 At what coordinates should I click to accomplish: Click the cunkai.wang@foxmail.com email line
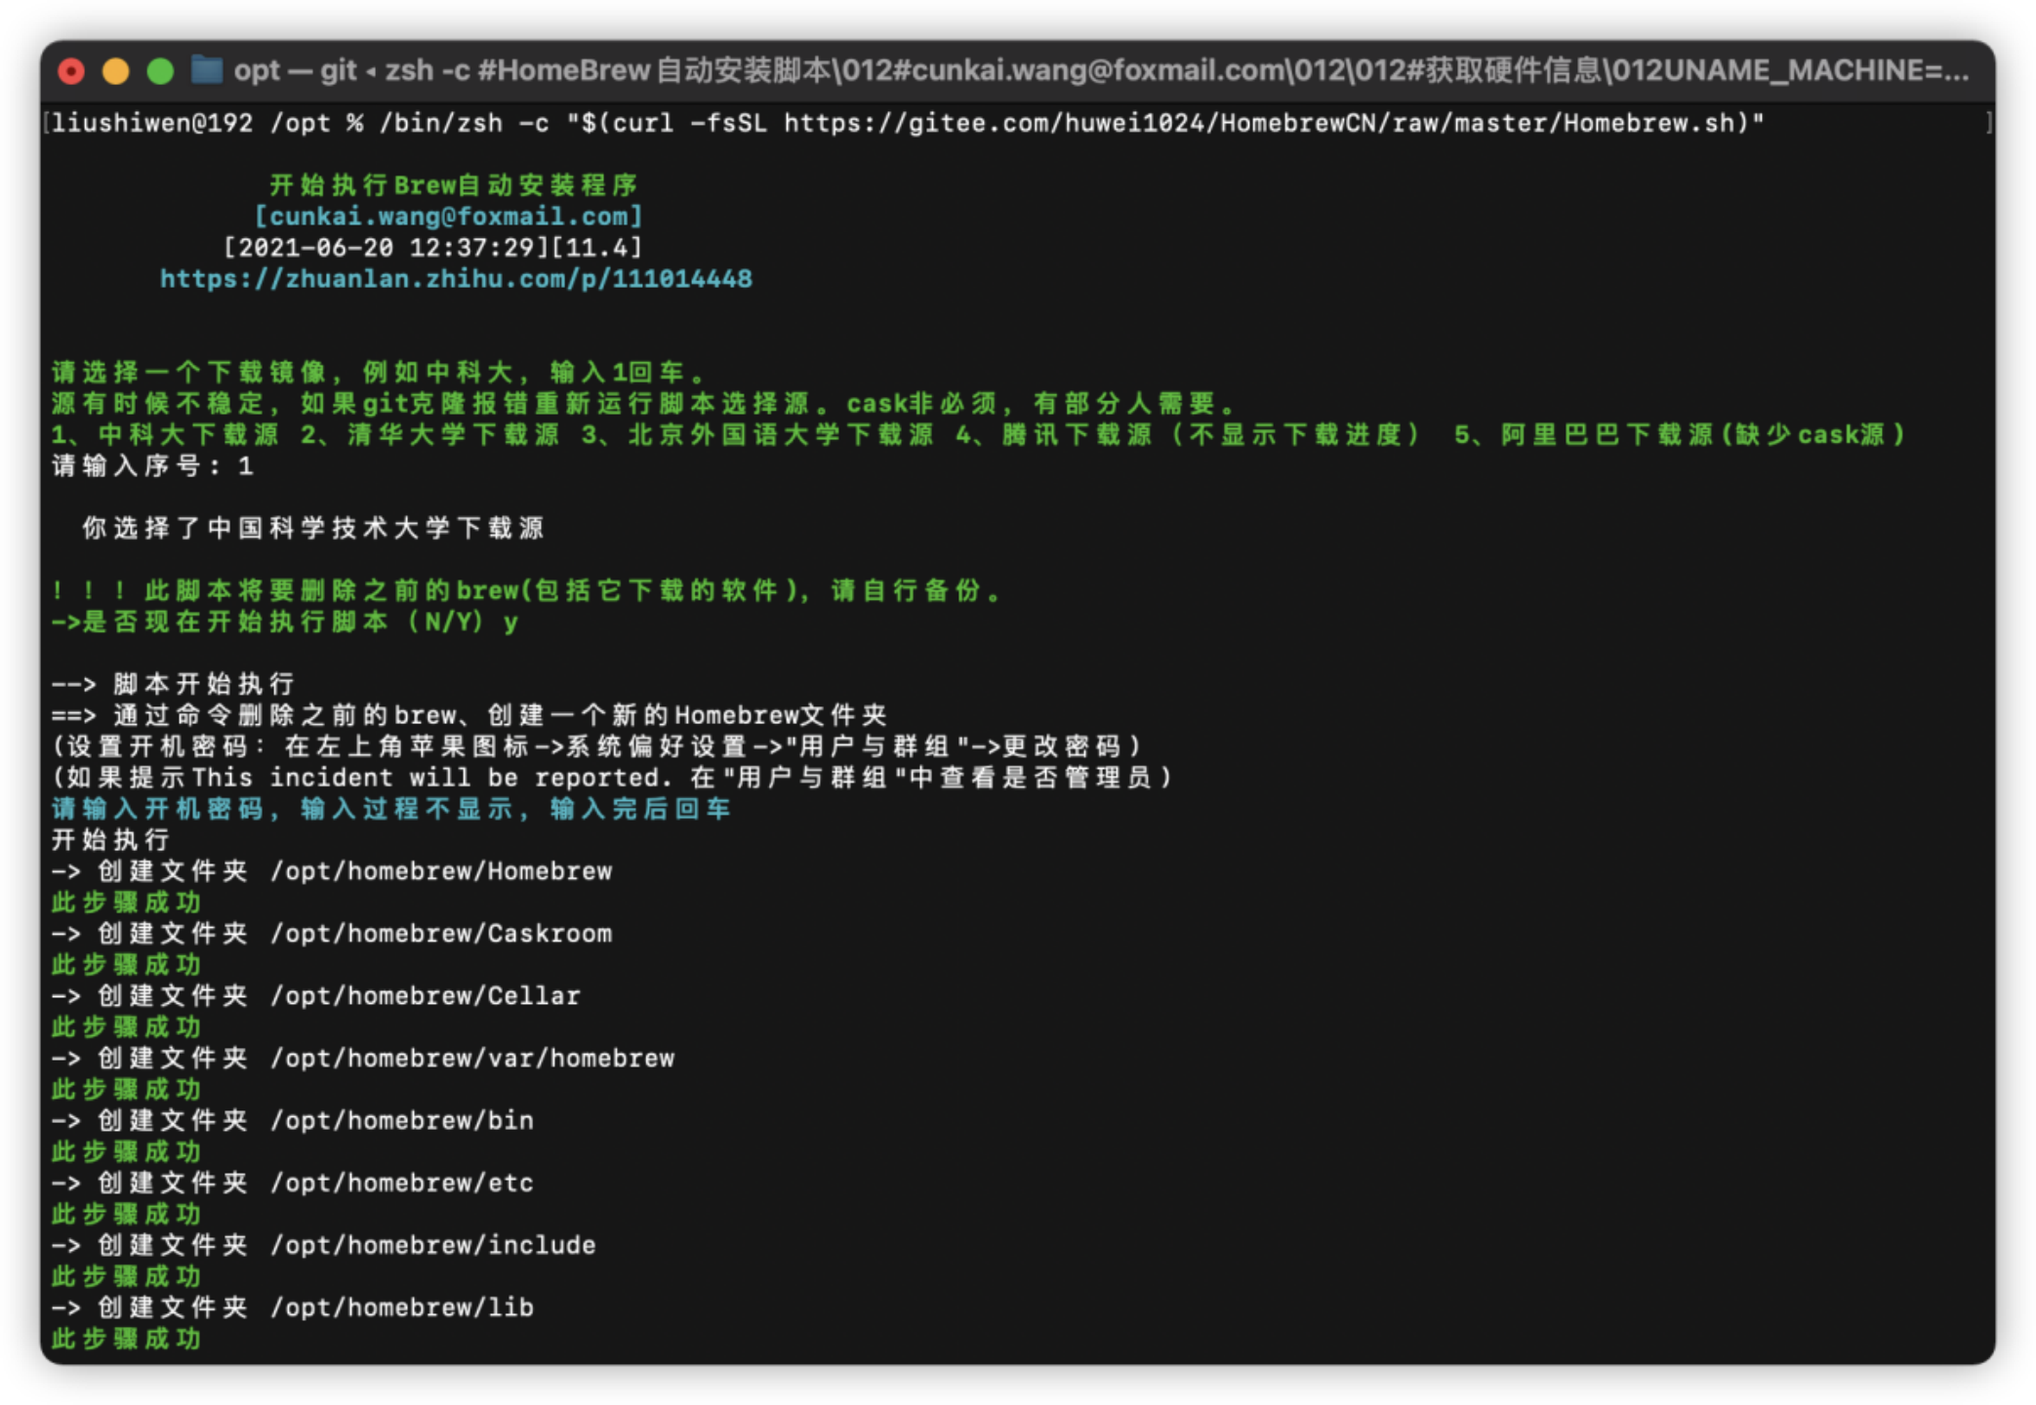[x=448, y=217]
